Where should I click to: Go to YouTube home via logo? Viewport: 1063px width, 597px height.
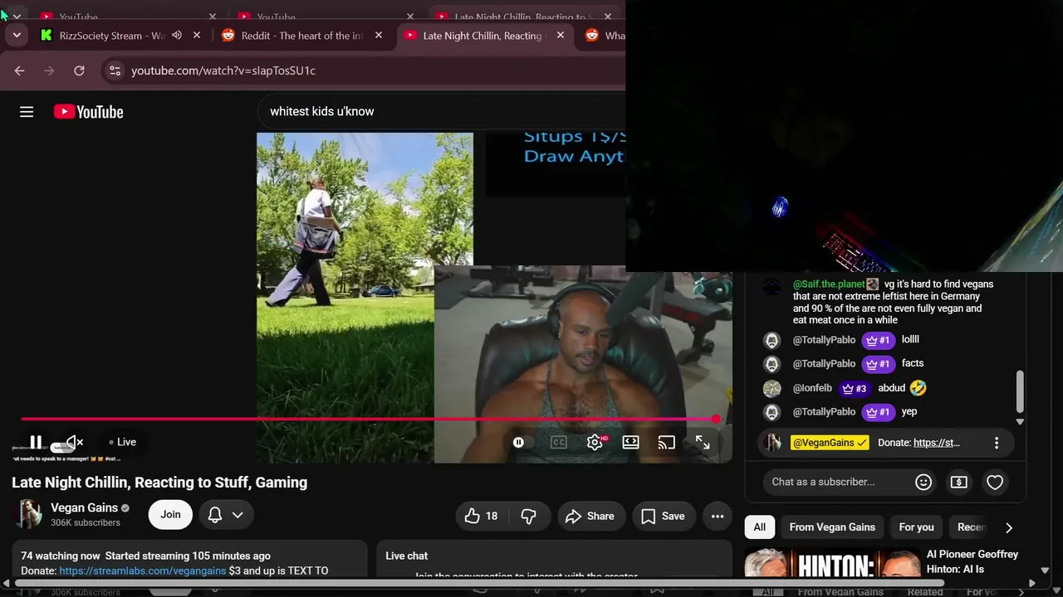(89, 112)
